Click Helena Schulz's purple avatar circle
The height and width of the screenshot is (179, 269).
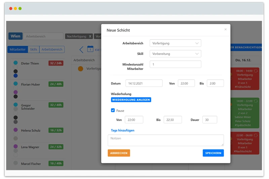(x=15, y=130)
